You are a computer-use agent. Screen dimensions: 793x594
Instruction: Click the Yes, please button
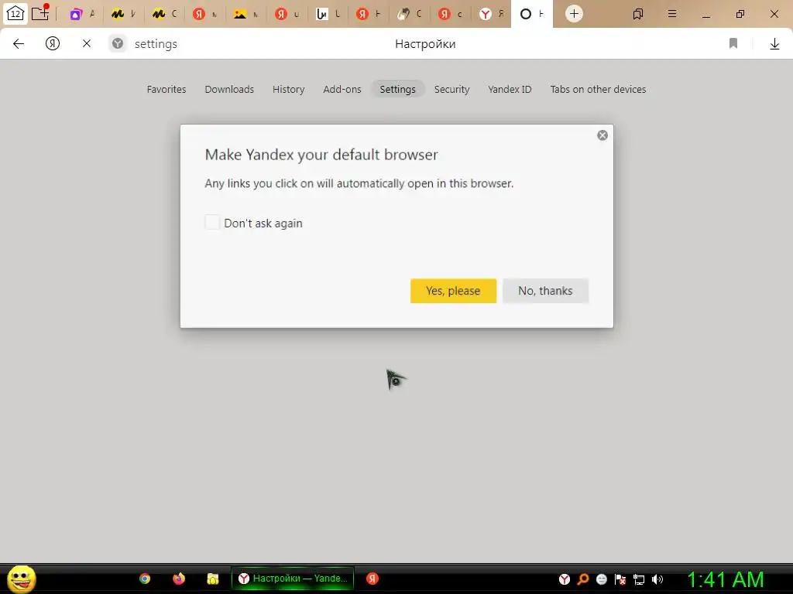point(453,291)
